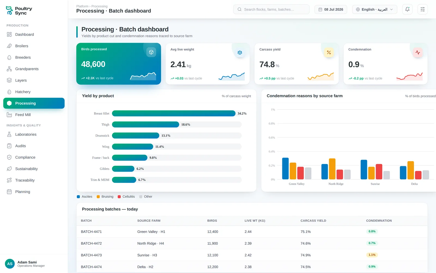Open the Broilers section
Screen dimensions: 436x273
coord(34,46)
